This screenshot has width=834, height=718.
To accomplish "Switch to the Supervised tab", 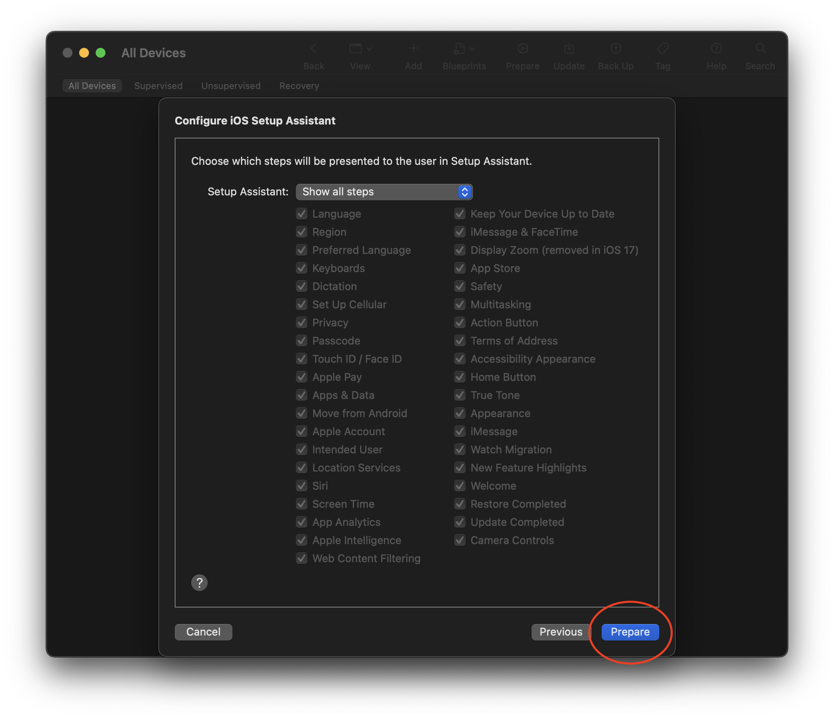I will click(x=158, y=86).
